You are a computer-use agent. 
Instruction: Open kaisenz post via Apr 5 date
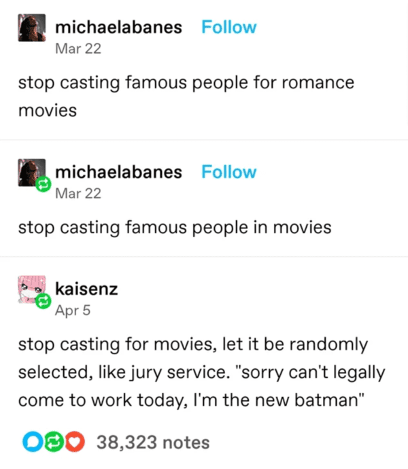pyautogui.click(x=73, y=310)
